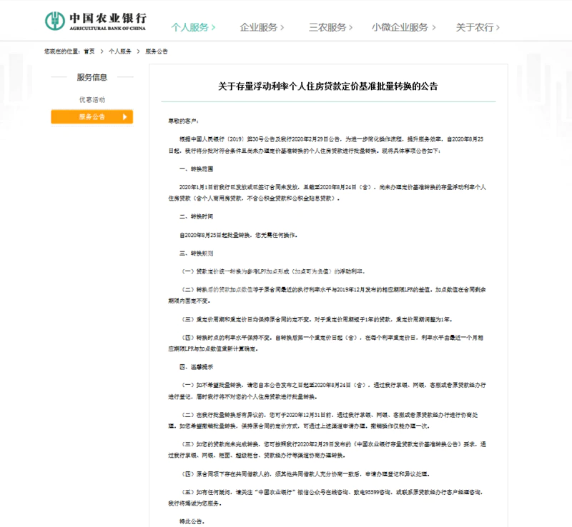This screenshot has height=527, width=572.
Task: Click the section heading 一、转换范围
Action: click(x=196, y=169)
